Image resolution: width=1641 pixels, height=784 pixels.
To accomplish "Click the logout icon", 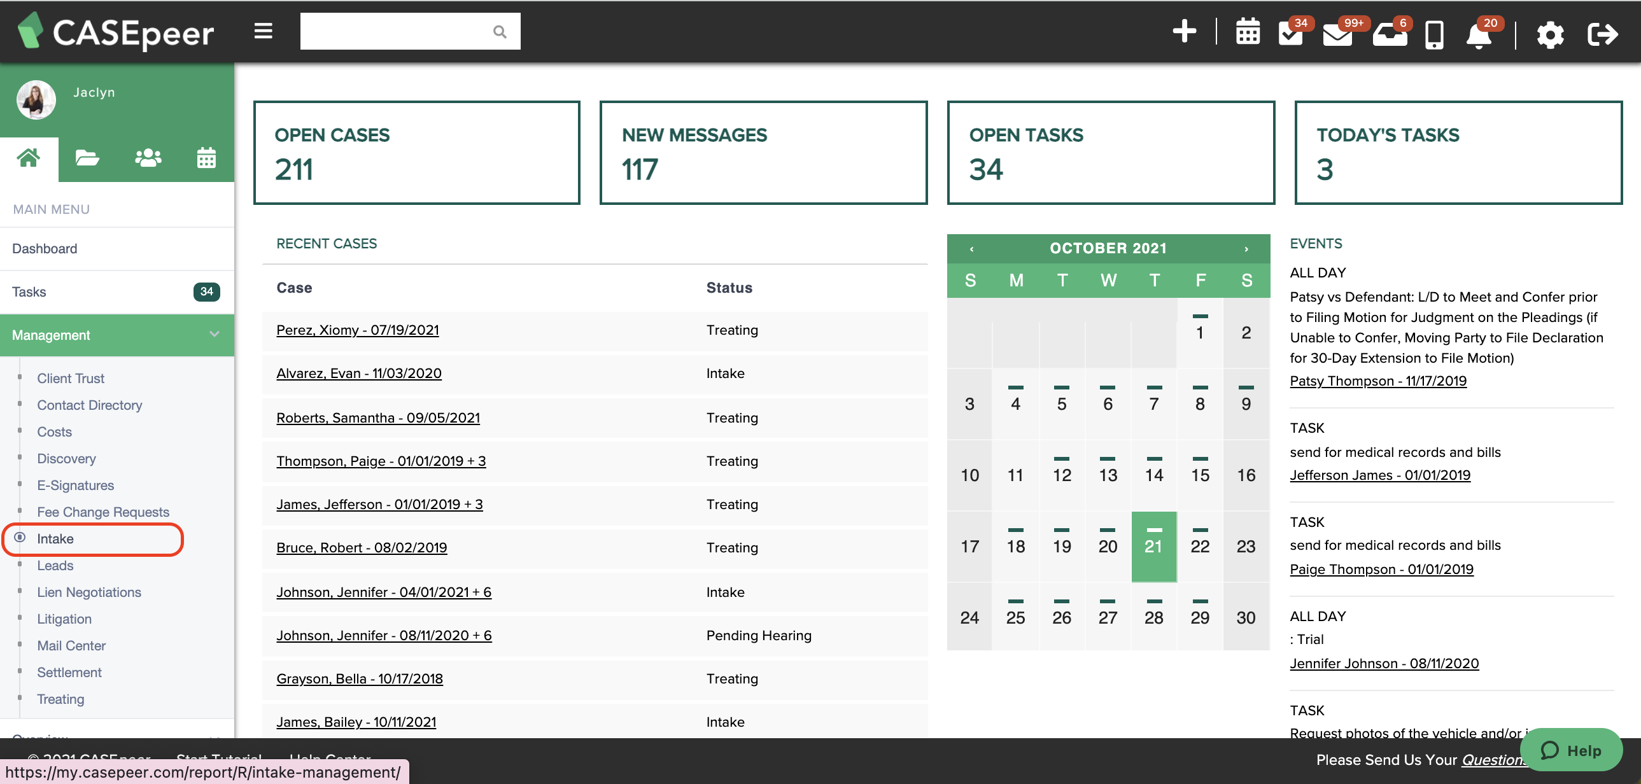I will coord(1602,34).
